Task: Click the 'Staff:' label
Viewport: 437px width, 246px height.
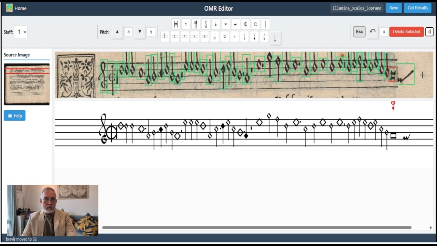Action: (x=8, y=32)
